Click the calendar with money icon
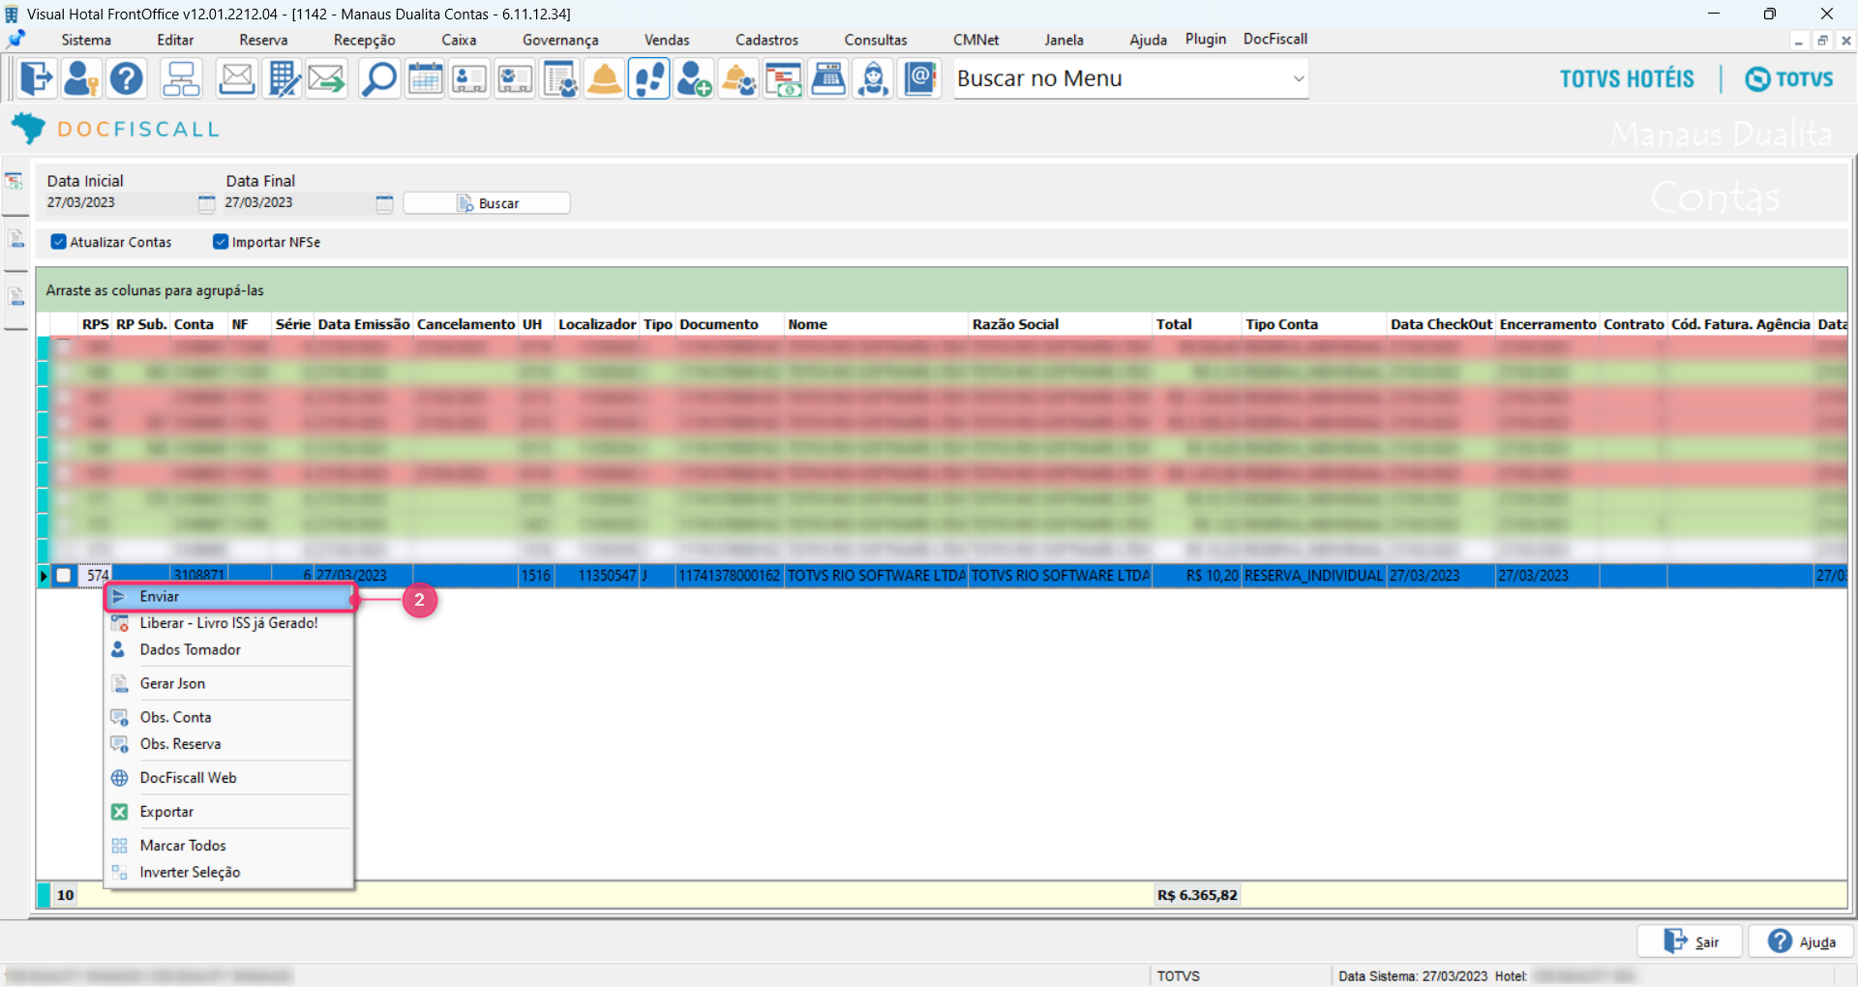 point(784,78)
